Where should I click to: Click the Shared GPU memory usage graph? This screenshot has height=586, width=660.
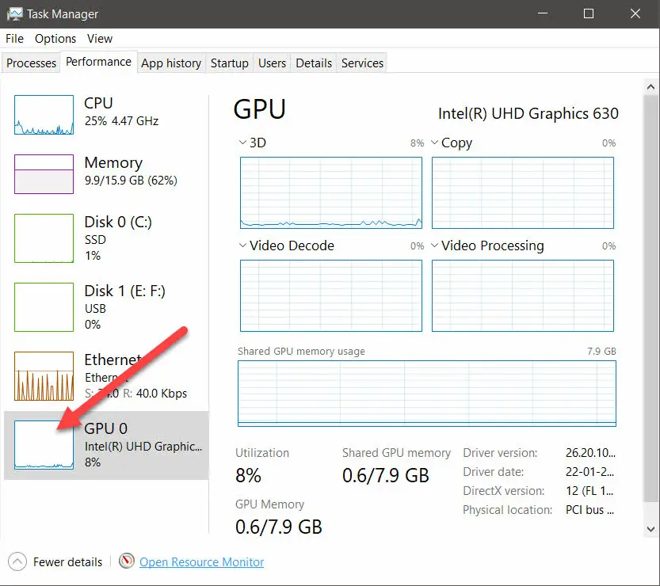click(427, 394)
